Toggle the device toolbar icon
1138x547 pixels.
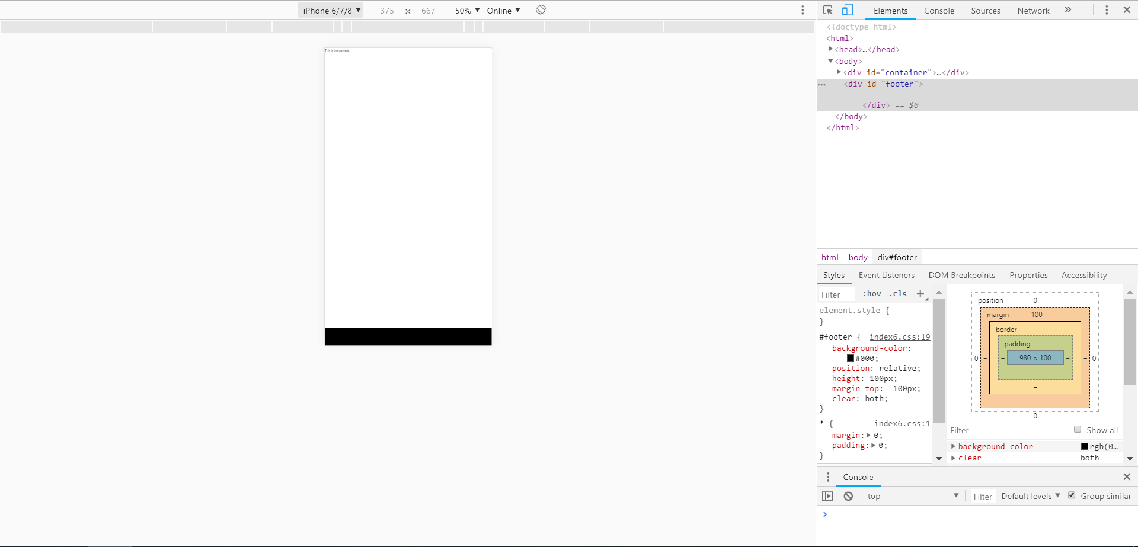[x=848, y=9]
